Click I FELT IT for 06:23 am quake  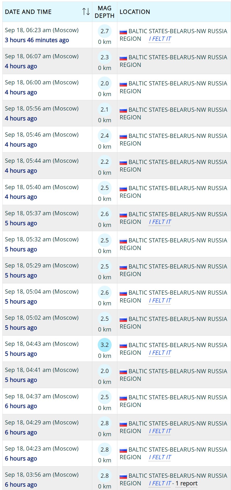pyautogui.click(x=160, y=39)
